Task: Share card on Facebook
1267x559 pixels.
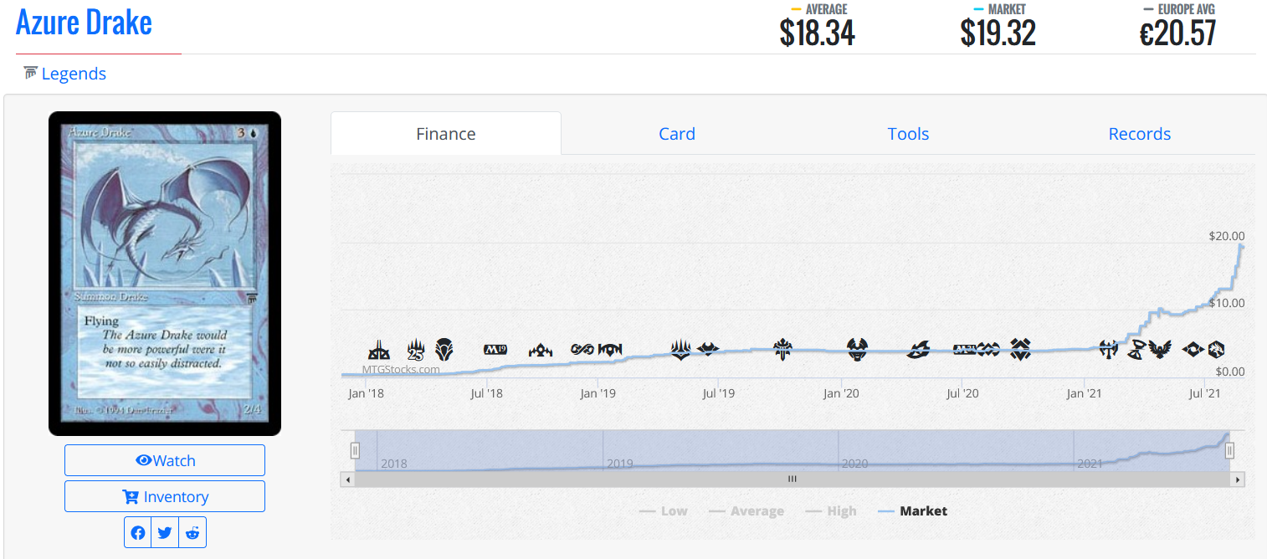Action: 138,533
